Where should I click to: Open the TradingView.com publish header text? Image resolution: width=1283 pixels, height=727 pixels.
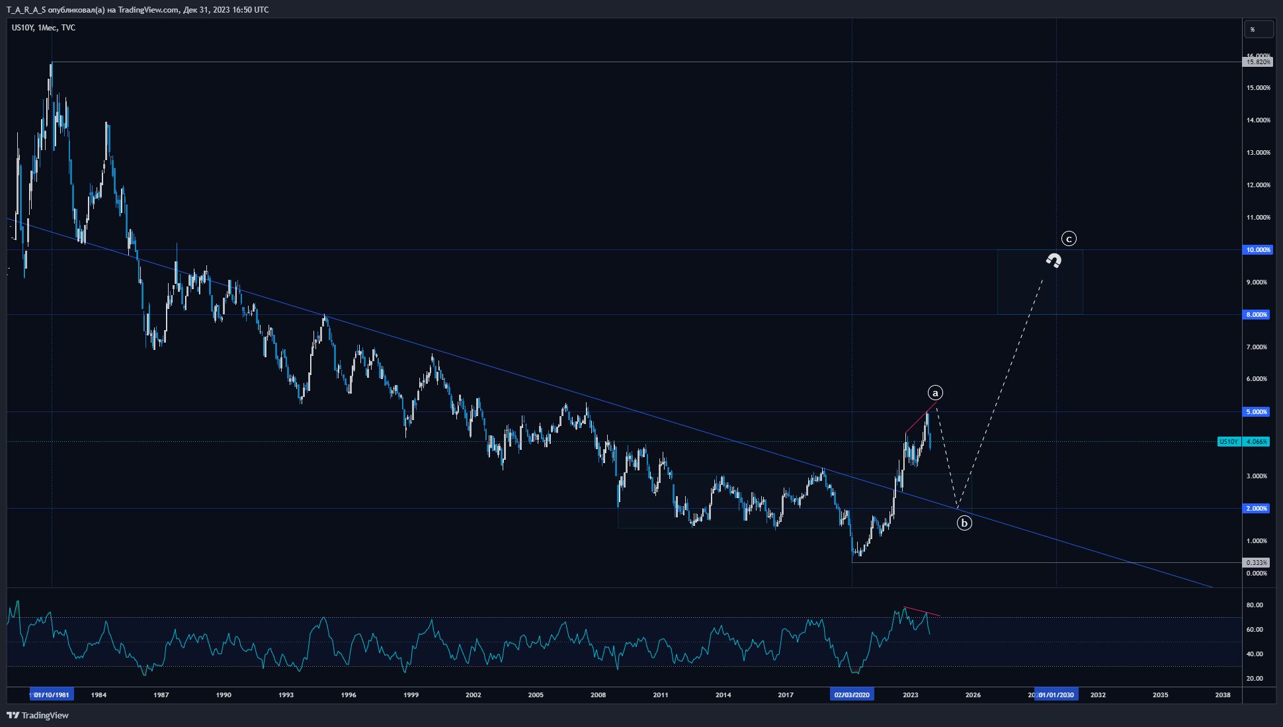(138, 10)
